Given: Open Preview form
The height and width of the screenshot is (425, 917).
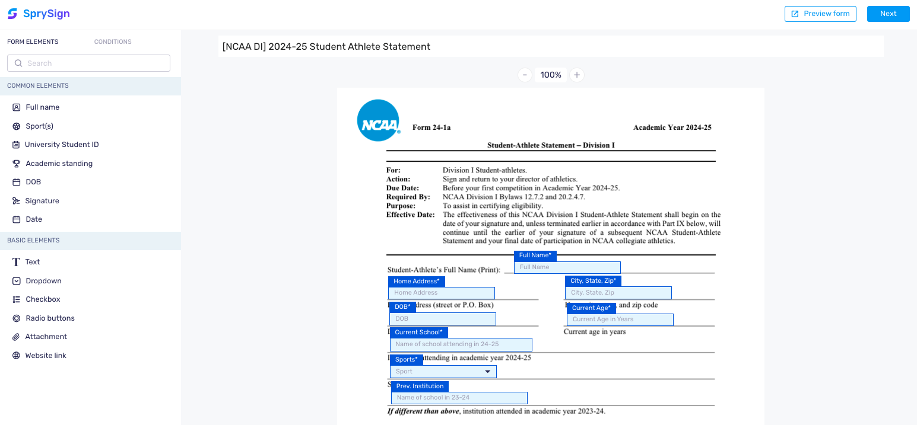Looking at the screenshot, I should (820, 14).
